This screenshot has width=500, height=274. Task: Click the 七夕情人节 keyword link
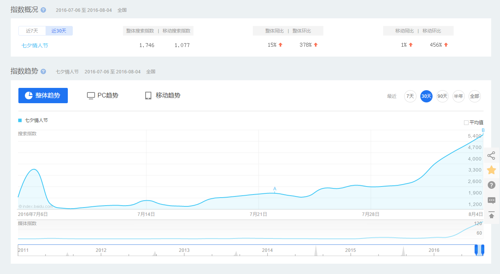pos(35,45)
